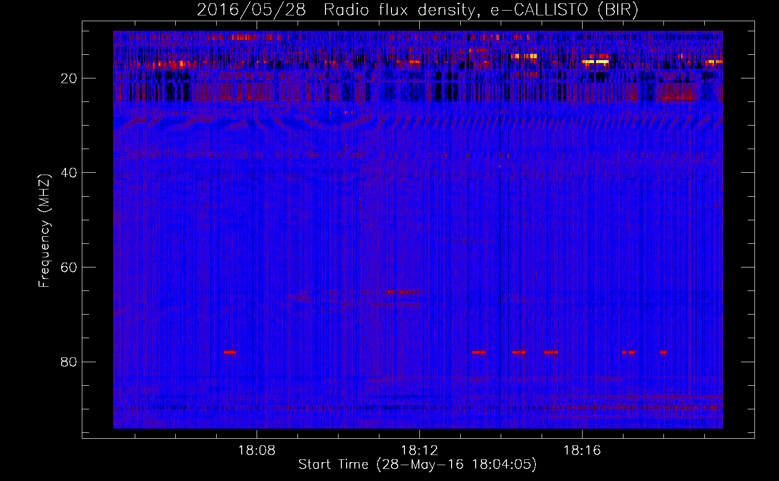Click the 18:12 time tick label

[x=419, y=451]
